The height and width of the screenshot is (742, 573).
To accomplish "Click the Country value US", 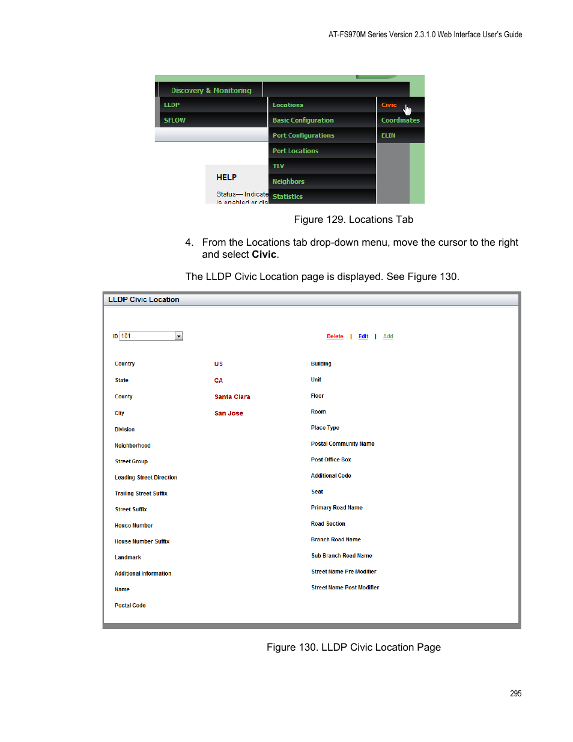I will point(219,364).
